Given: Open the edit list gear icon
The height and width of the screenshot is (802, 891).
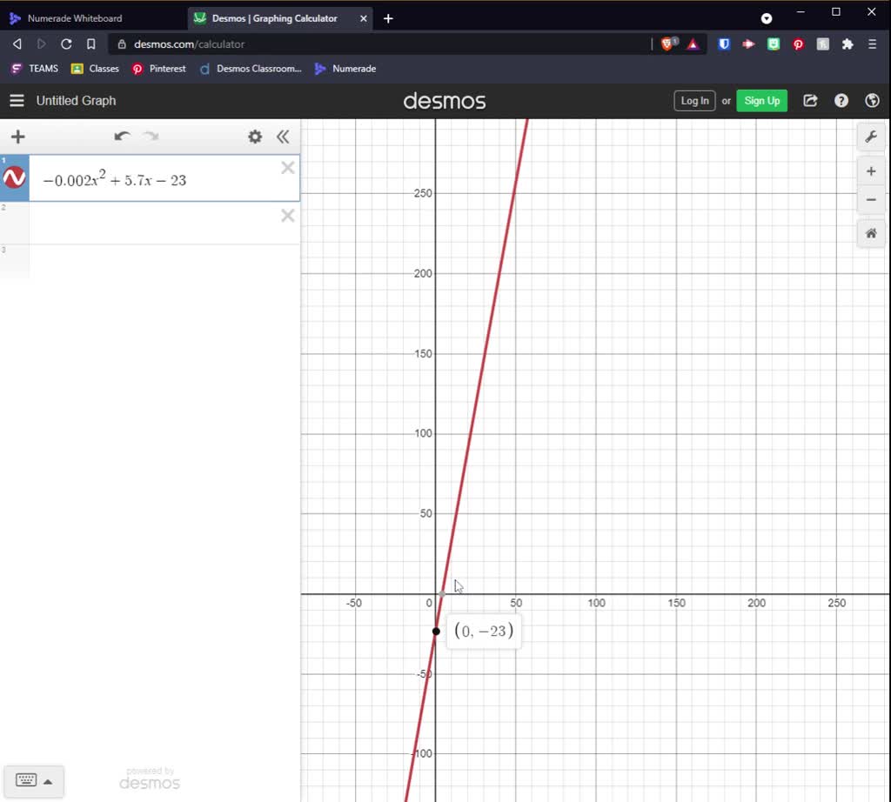Looking at the screenshot, I should pyautogui.click(x=254, y=137).
